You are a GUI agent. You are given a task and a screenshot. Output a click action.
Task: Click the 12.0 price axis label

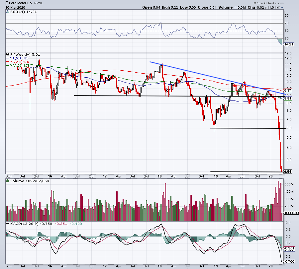coord(288,58)
